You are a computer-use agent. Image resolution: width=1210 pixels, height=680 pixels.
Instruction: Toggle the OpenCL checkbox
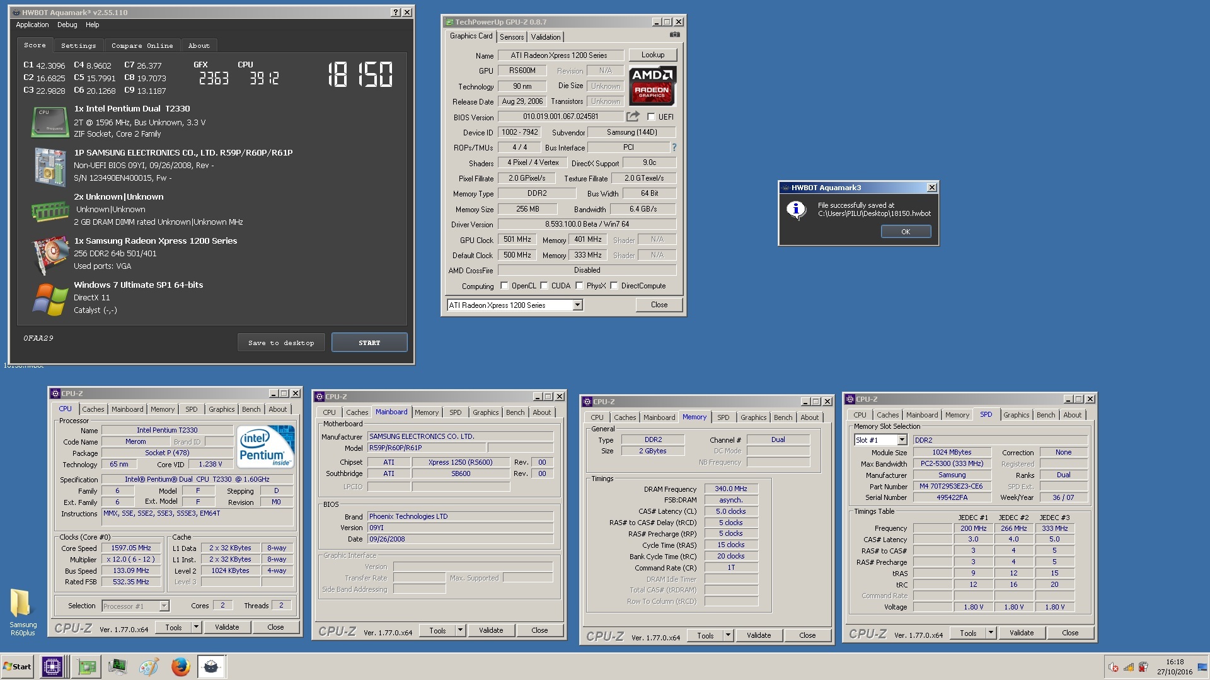[x=504, y=286]
